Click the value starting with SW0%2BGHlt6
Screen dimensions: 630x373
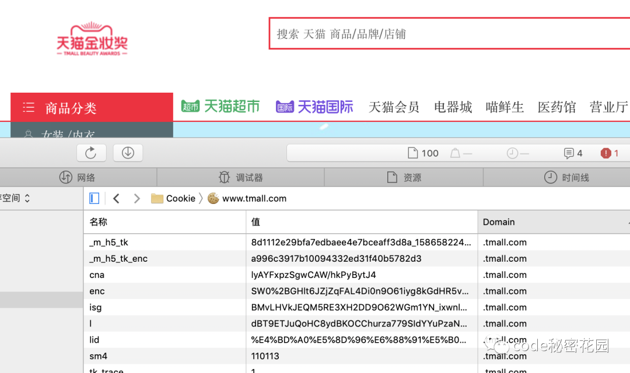click(x=360, y=291)
